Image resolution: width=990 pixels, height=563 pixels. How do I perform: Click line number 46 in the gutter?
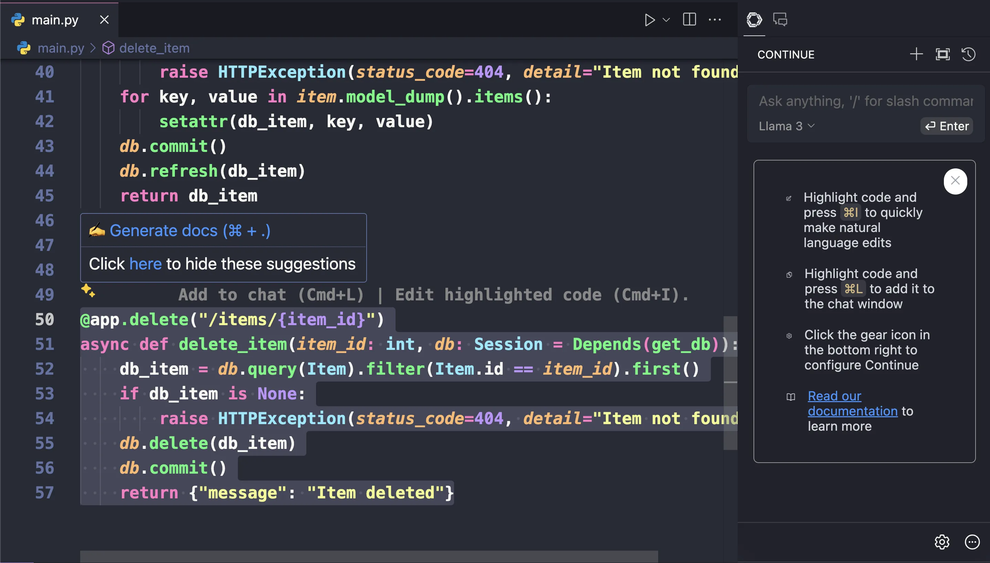[x=44, y=220]
